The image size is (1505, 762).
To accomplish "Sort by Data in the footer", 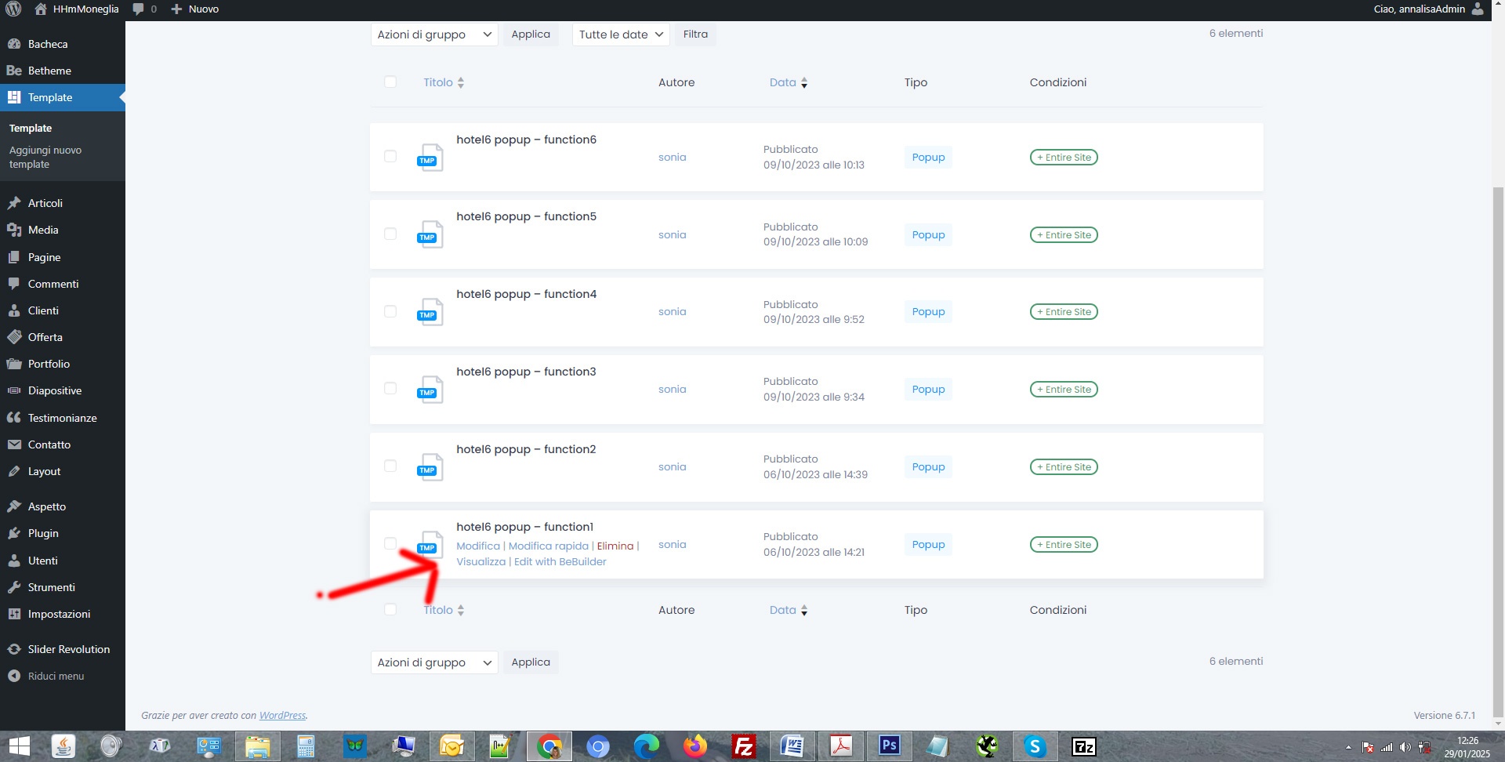I will pyautogui.click(x=789, y=610).
